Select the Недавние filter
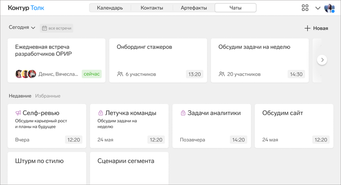341x185 pixels. point(20,96)
